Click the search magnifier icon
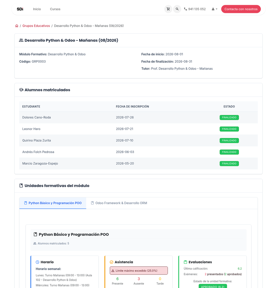 point(177,9)
